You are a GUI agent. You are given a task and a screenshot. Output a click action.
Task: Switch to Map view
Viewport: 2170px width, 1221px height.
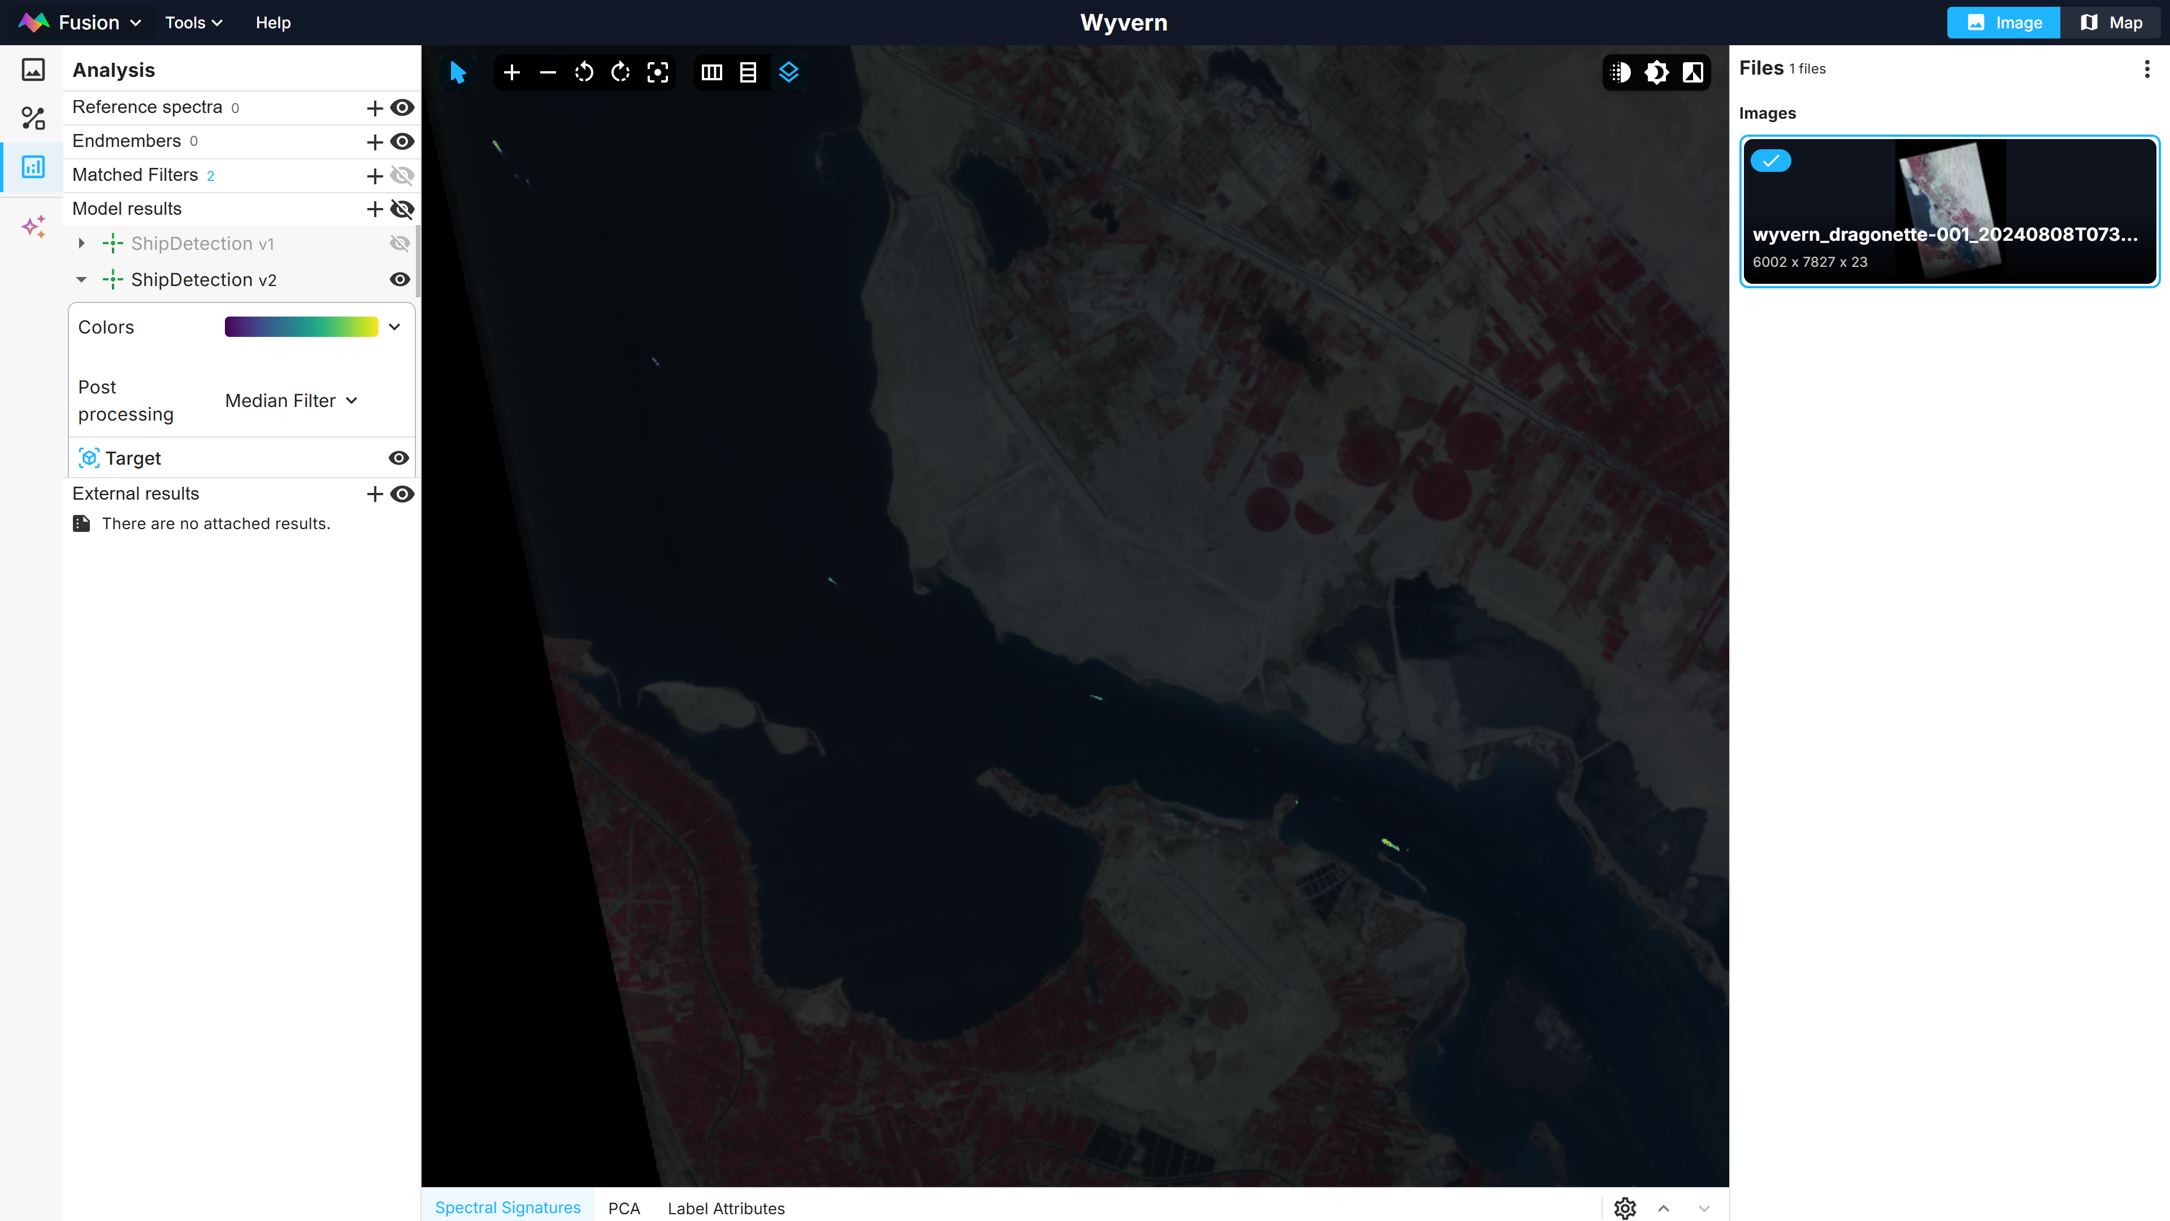[x=2111, y=23]
